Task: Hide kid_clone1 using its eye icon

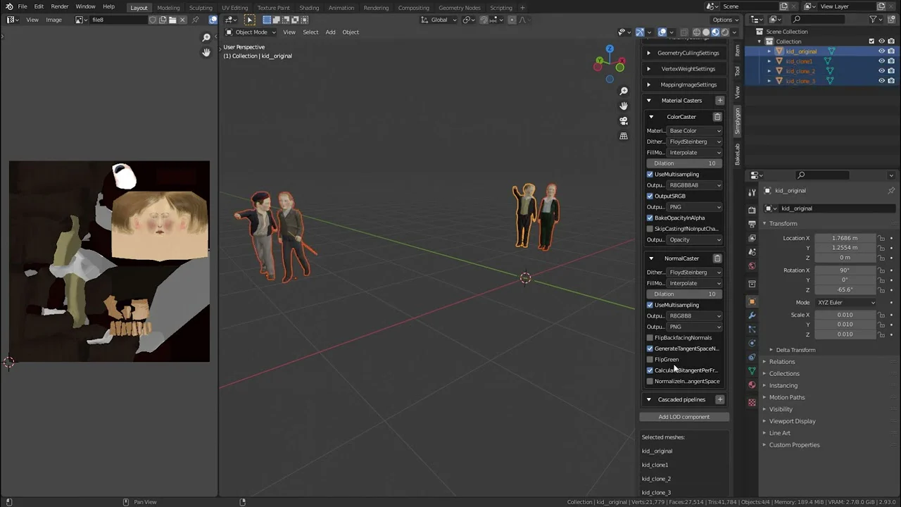Action: 881,61
